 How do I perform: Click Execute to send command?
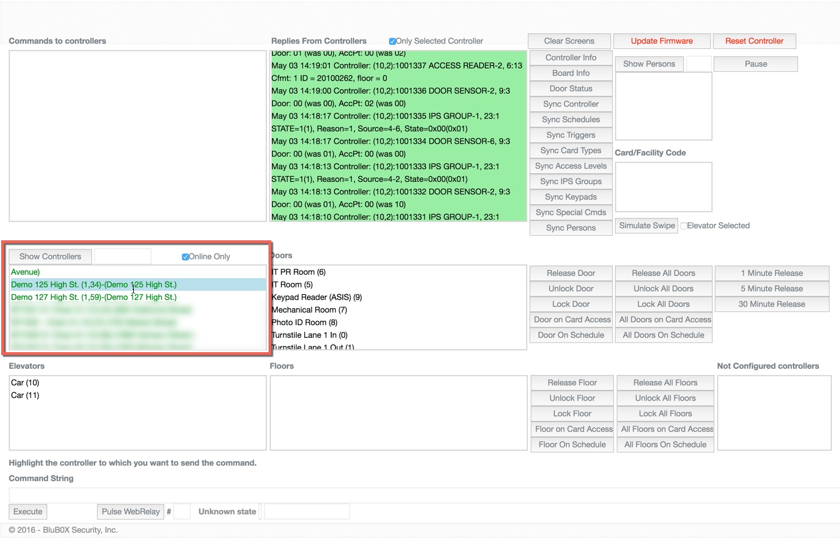coord(28,512)
